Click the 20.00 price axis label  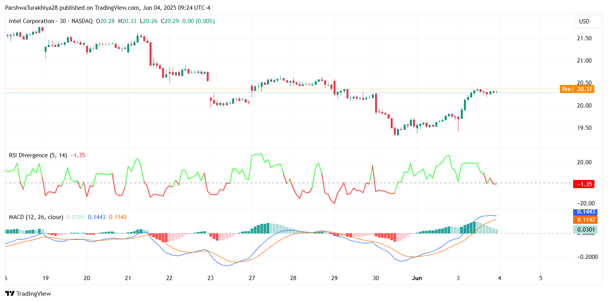[584, 106]
